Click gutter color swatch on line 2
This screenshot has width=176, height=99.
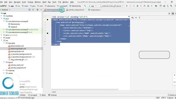pyautogui.click(x=48, y=20)
